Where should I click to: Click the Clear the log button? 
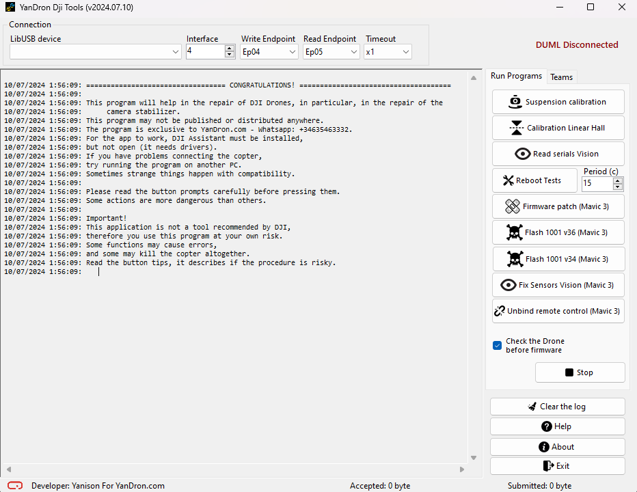tap(557, 407)
